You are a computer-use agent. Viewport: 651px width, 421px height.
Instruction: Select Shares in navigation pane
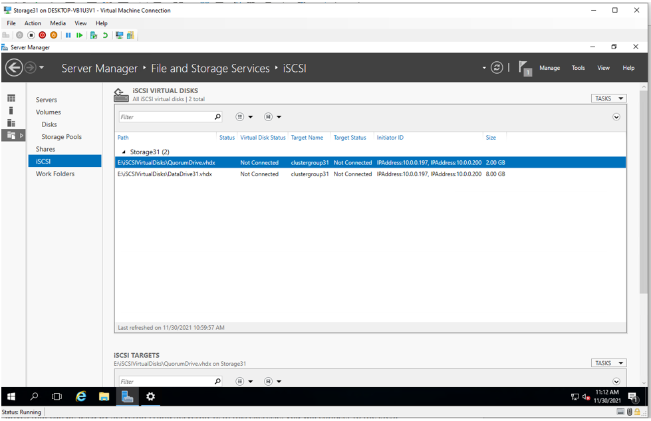[45, 149]
